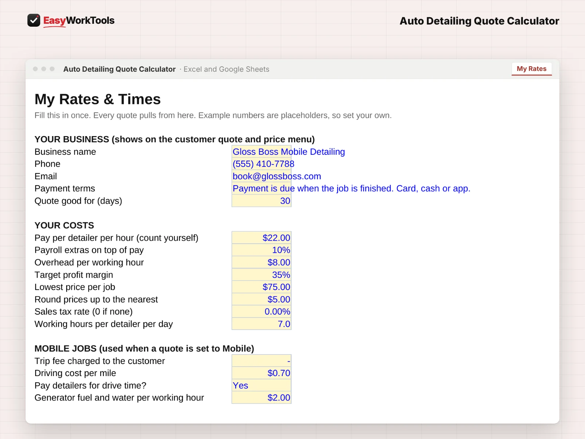Select Working hours per day 7.0 cell
This screenshot has height=439, width=585.
tap(261, 324)
